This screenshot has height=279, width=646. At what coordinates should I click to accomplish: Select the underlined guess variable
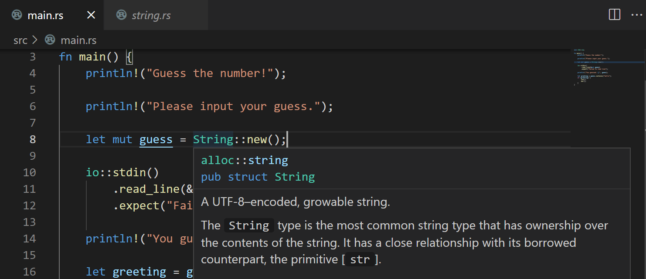[x=156, y=139]
